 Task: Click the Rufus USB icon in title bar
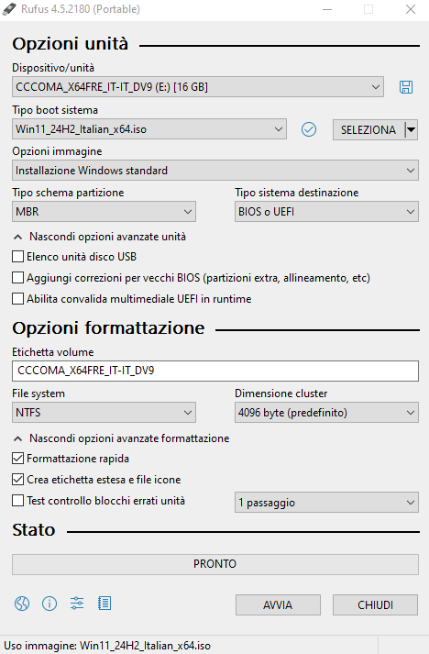pos(9,9)
